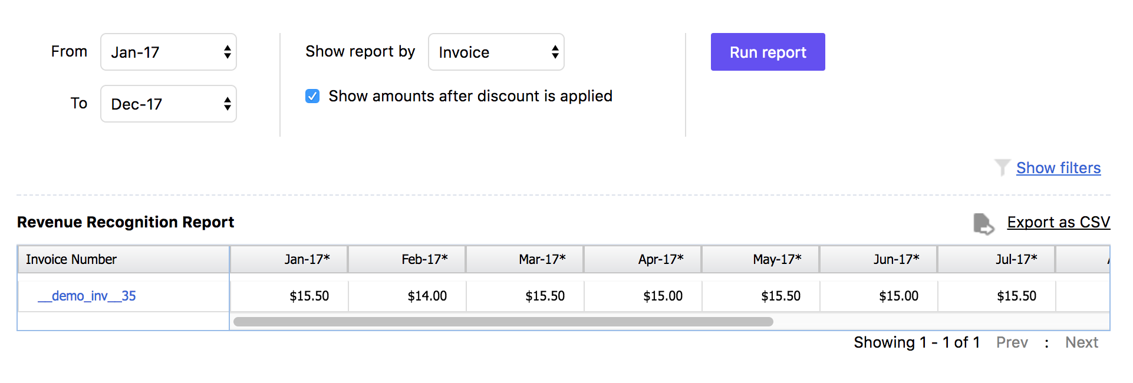The width and height of the screenshot is (1133, 383).
Task: Click the Jan-17* column header
Action: 307,259
